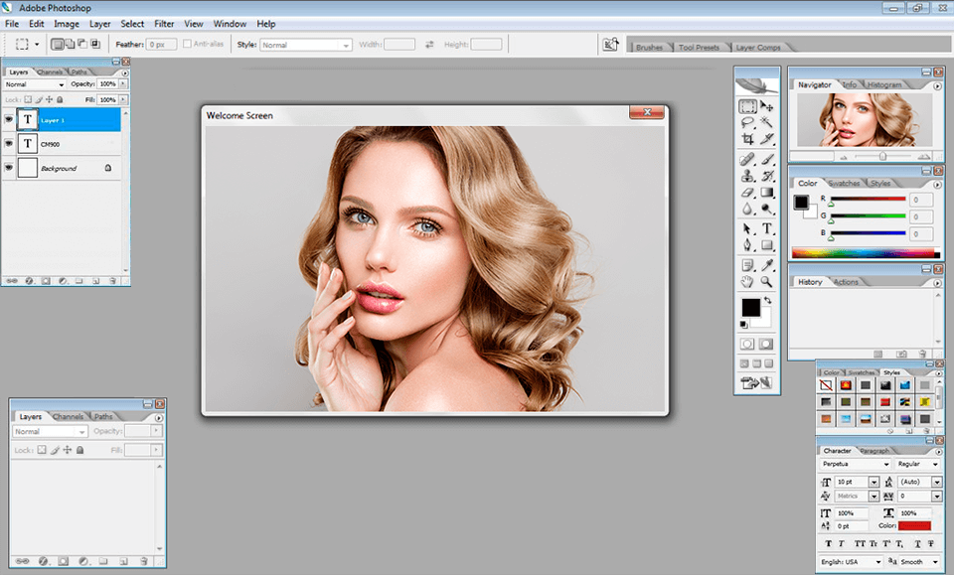This screenshot has width=954, height=575.
Task: Select the Lasso tool
Action: [747, 122]
